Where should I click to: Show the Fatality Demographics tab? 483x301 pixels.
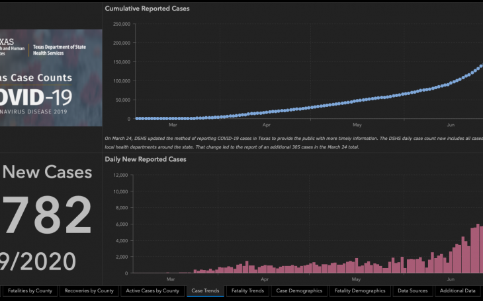pyautogui.click(x=359, y=290)
